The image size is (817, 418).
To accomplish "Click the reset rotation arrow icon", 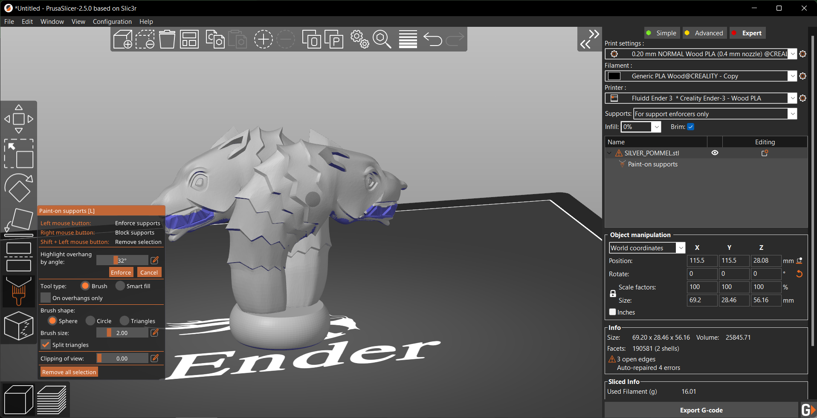I will tap(799, 274).
